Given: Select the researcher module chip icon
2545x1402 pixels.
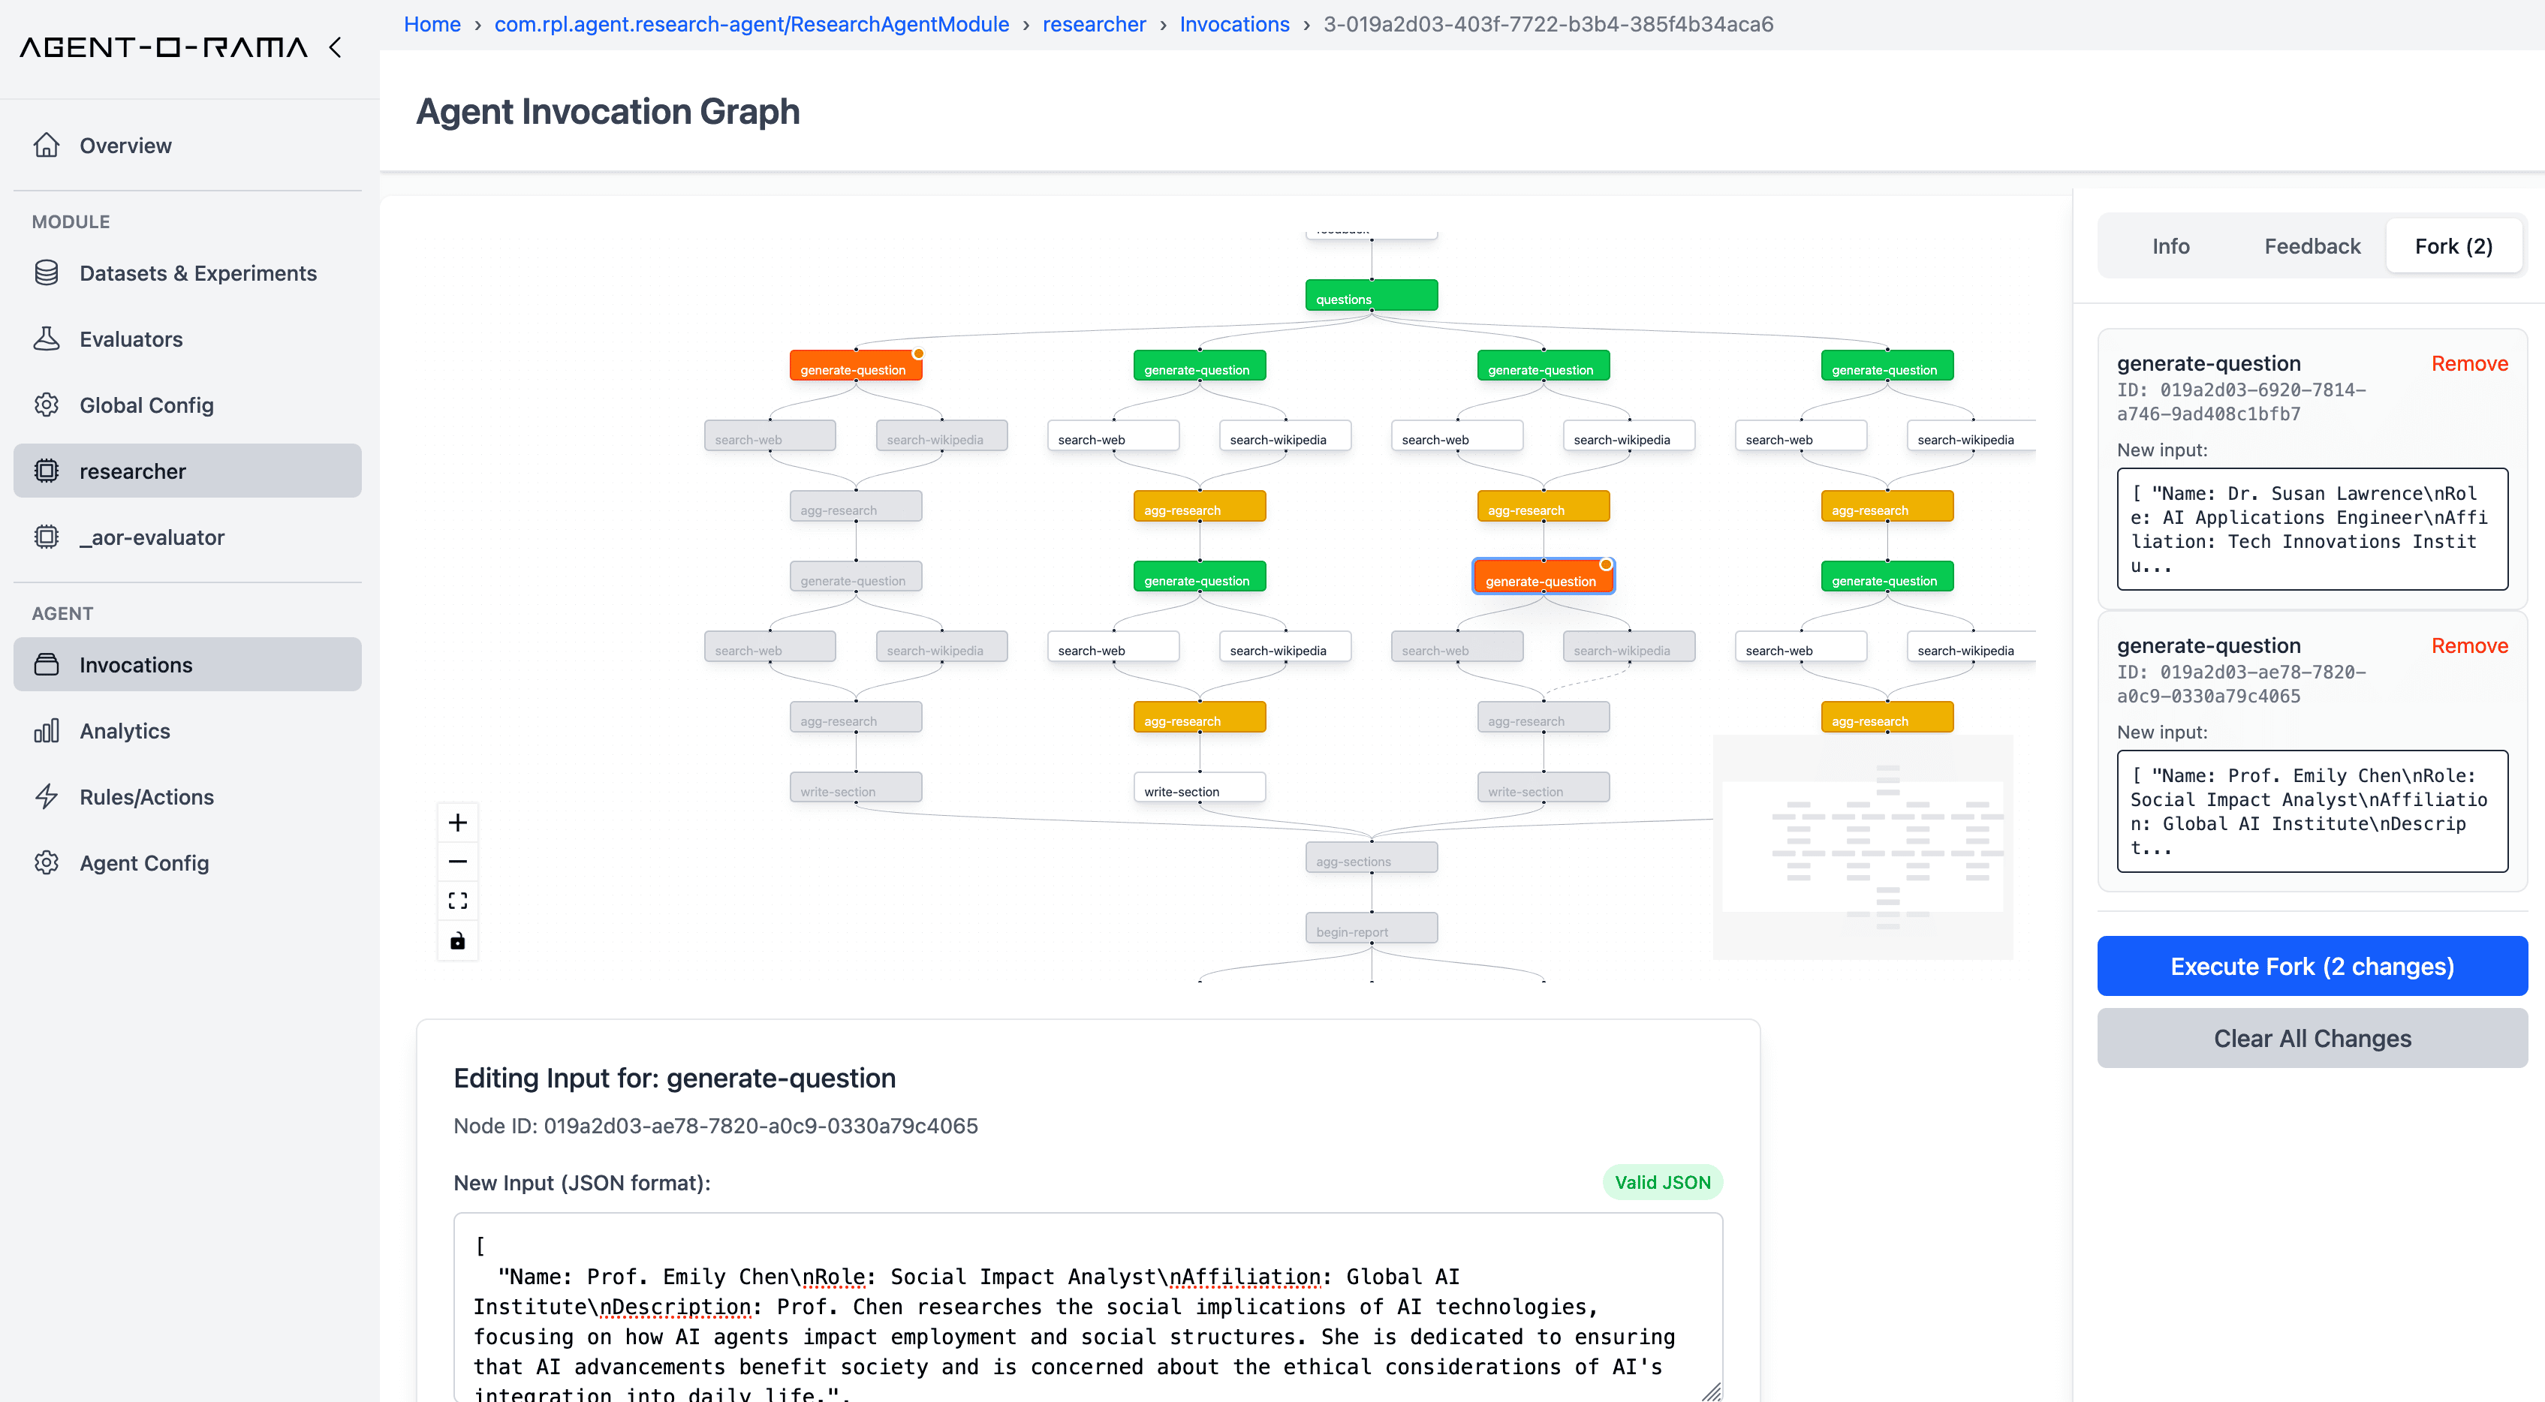Looking at the screenshot, I should pos(47,471).
